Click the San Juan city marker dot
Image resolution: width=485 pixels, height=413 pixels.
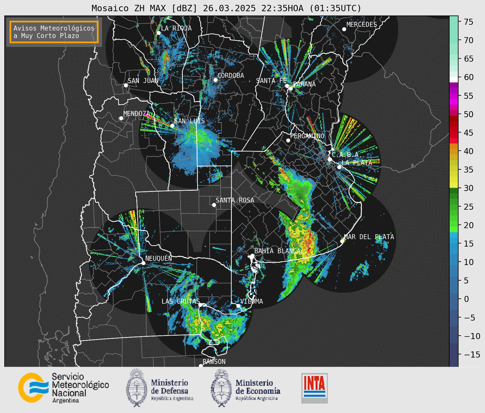coord(126,85)
